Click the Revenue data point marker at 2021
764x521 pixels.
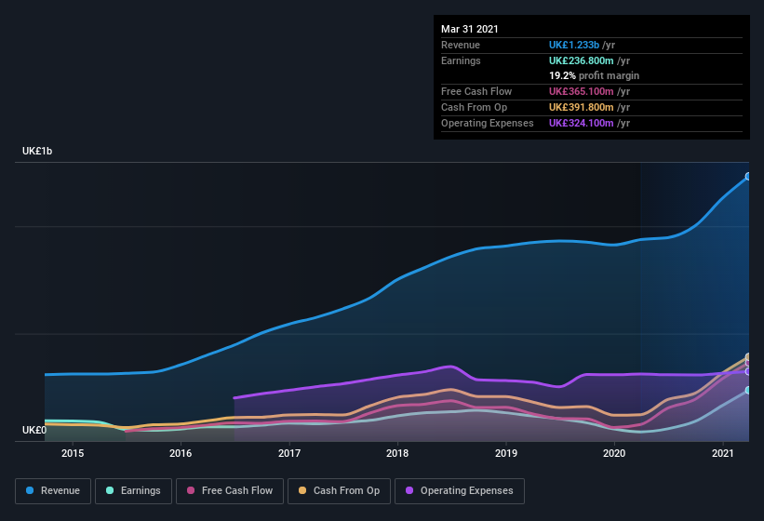[x=748, y=176]
